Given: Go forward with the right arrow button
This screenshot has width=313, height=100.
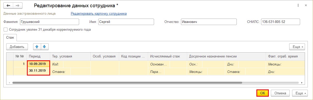Looking at the screenshot, I should click(x=18, y=5).
